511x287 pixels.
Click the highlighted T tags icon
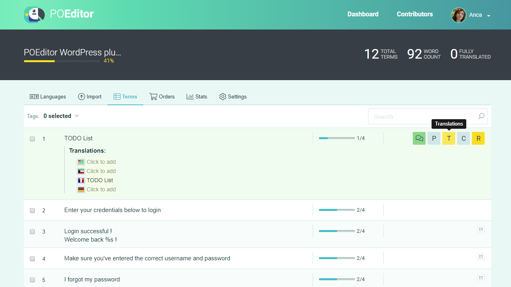click(449, 138)
